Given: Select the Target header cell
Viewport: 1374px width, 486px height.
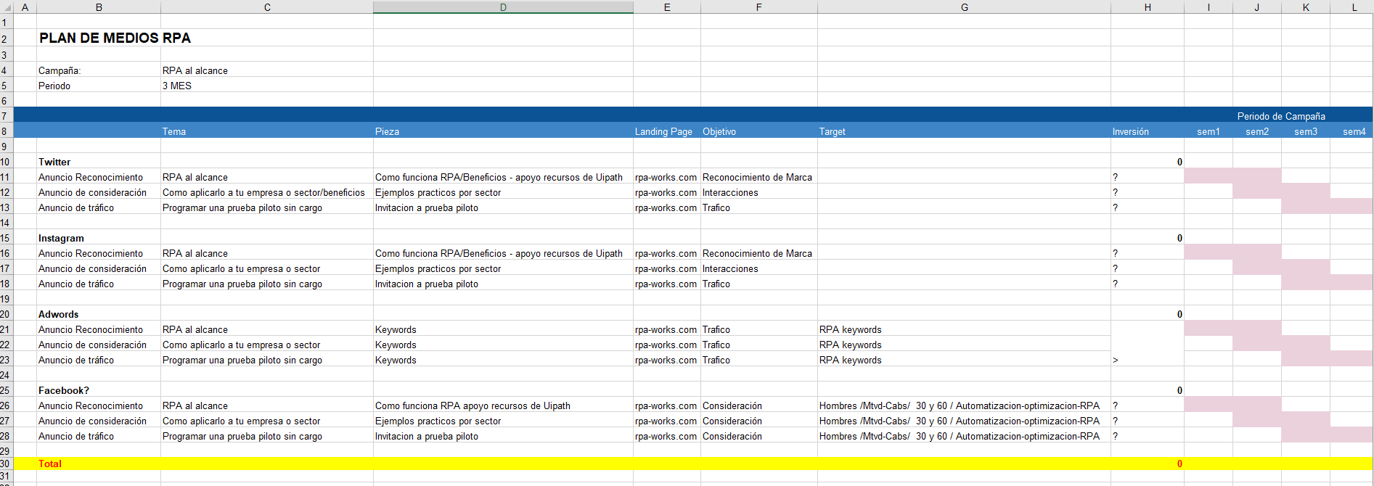Looking at the screenshot, I should [x=964, y=131].
